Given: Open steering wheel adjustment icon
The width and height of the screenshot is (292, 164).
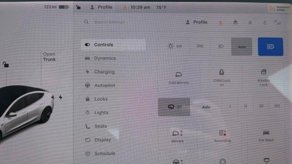Looking at the screenshot, I should 177,161.
